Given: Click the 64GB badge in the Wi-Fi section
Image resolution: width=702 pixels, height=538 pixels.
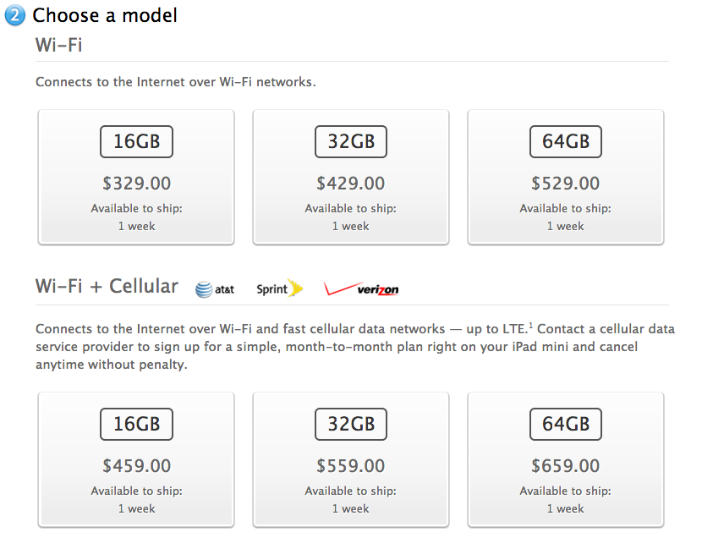Looking at the screenshot, I should coord(566,140).
